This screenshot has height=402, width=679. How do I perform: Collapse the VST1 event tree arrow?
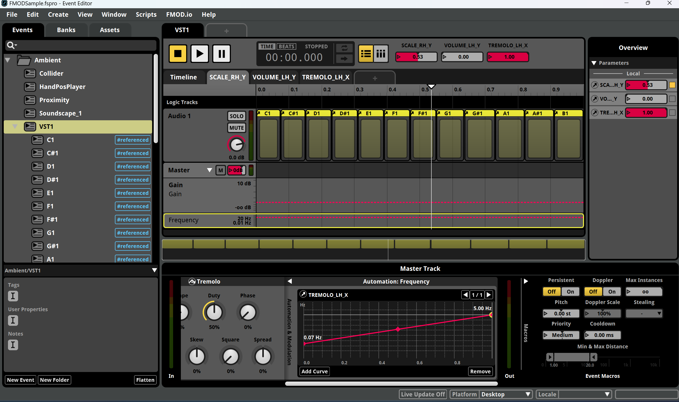point(15,126)
